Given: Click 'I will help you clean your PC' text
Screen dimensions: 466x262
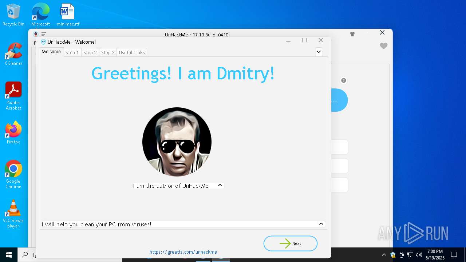Looking at the screenshot, I should (96, 225).
